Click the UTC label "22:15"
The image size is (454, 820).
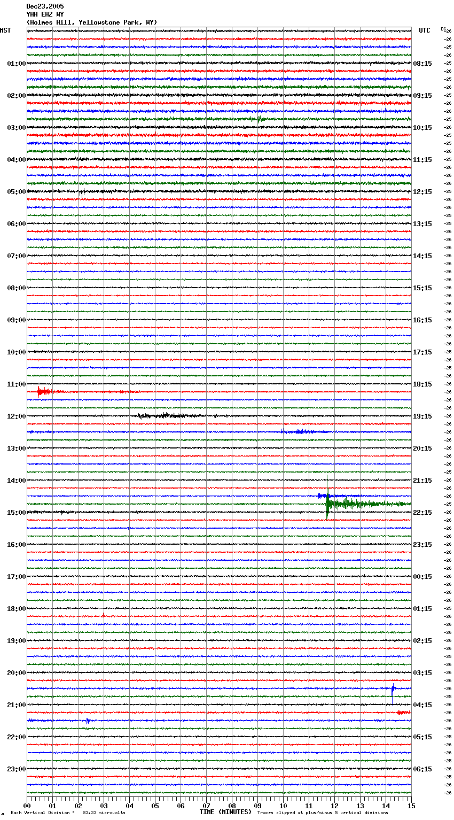coord(422,513)
